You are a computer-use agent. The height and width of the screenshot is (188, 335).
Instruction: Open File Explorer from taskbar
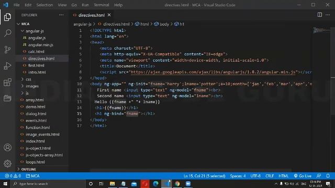[112, 183]
